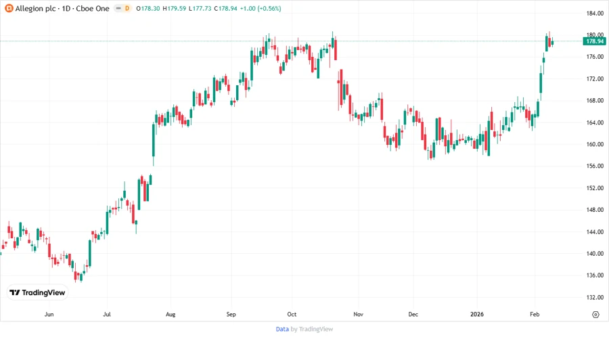Open chart settings gear icon
Screen dimensions: 609x337
595,315
